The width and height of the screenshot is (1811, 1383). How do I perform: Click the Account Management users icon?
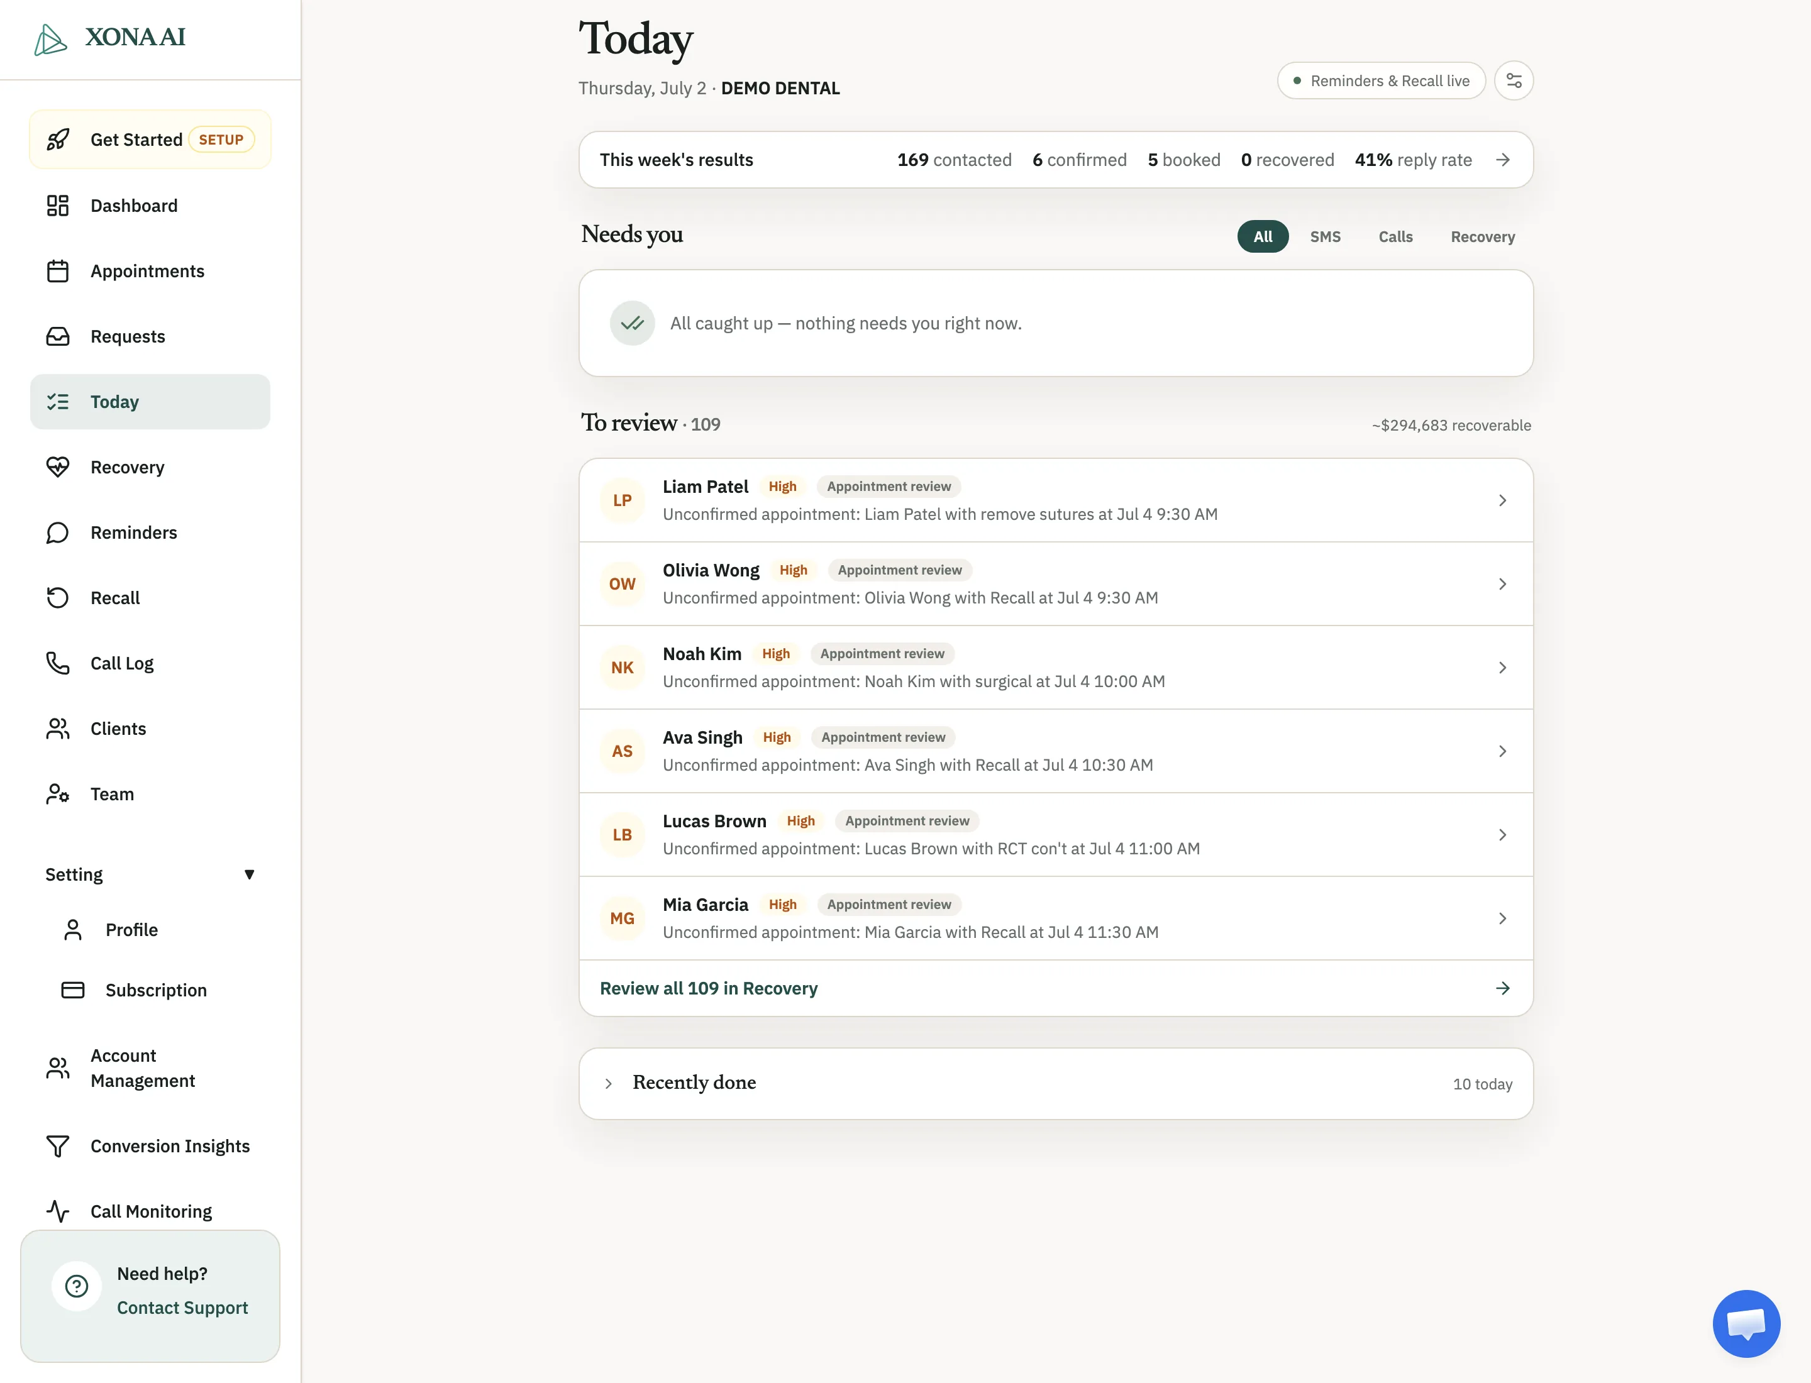point(58,1067)
